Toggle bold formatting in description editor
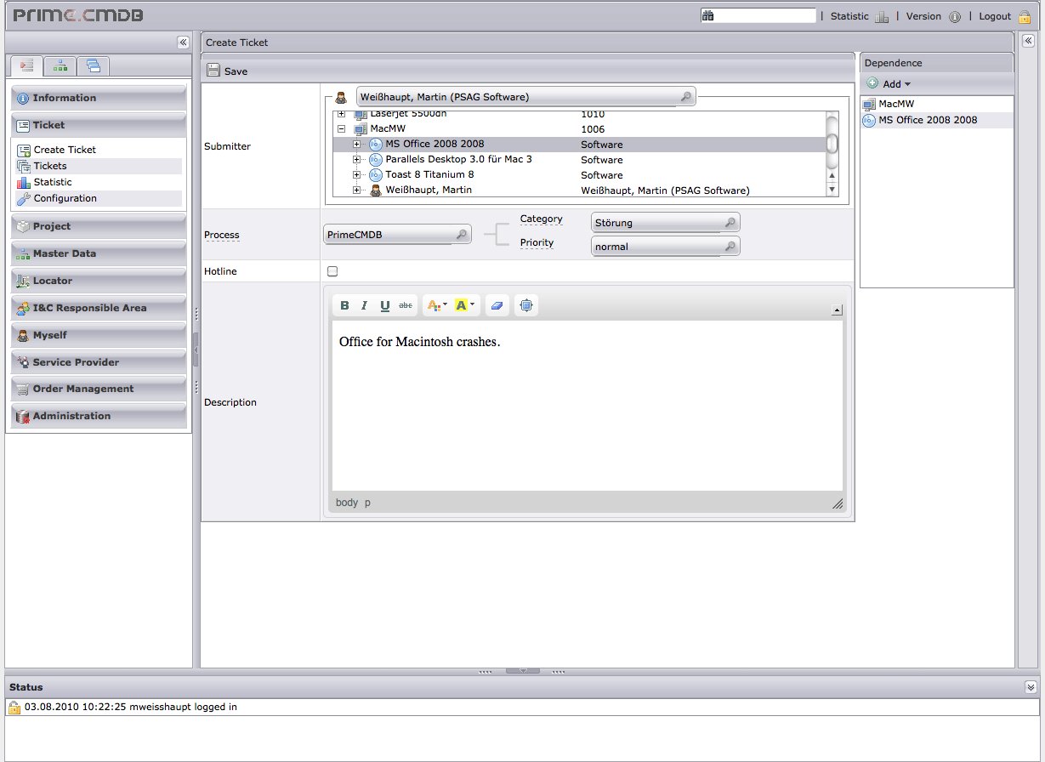1045x762 pixels. [x=344, y=306]
